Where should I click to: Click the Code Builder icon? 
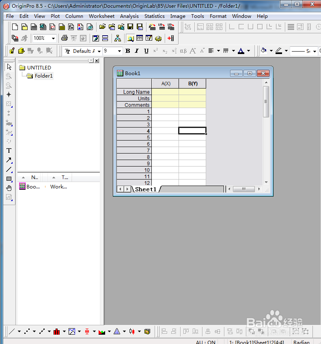coord(158,38)
